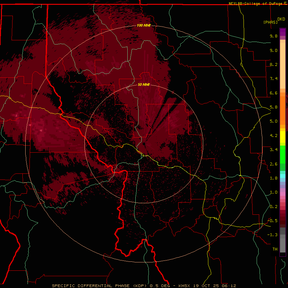Click the -0.5 colorbar scale value
288x288 pixels.
click(272, 221)
